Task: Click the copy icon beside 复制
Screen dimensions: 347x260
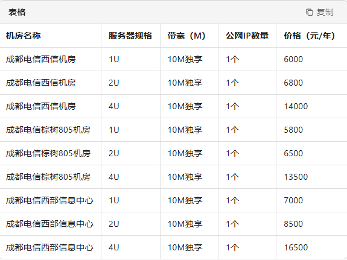Action: coord(310,12)
